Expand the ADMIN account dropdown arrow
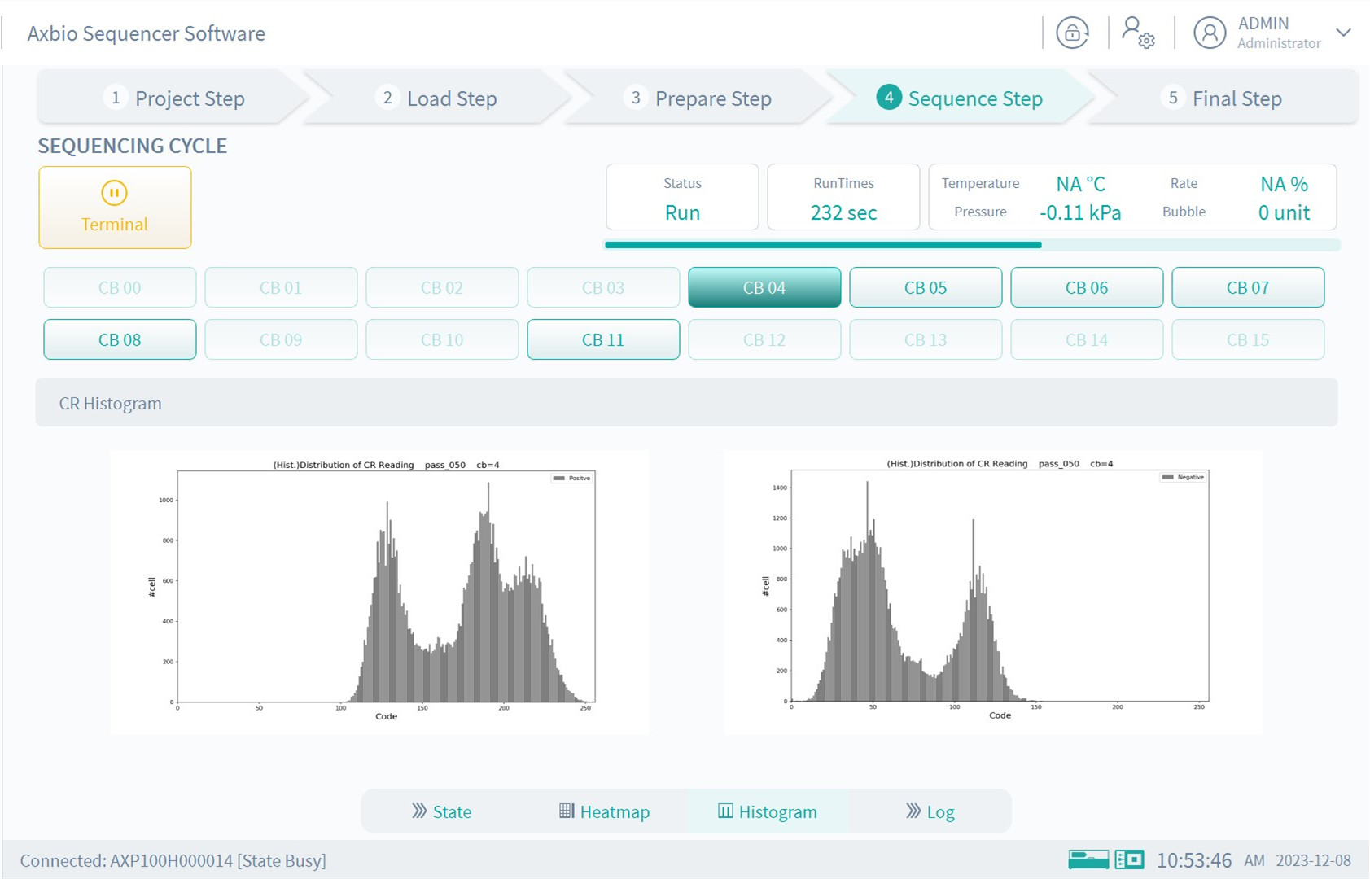Screen dimensions: 1370x879 [1343, 33]
